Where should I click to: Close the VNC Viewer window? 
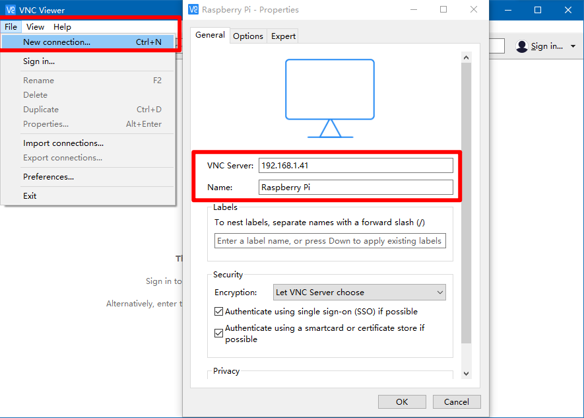[568, 10]
